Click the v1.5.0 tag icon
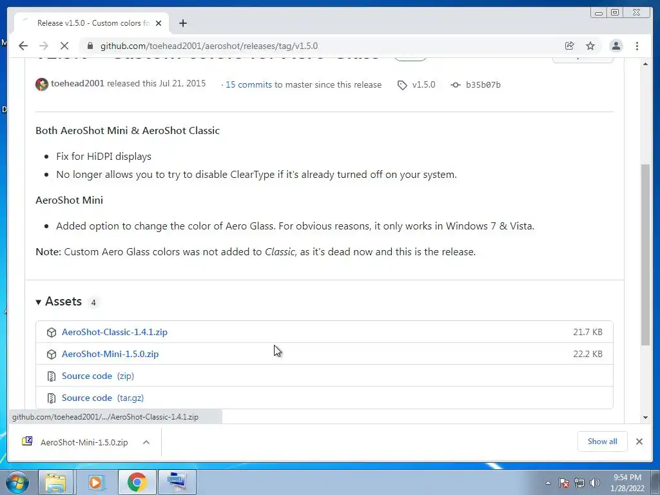Viewport: 660px width, 495px height. [402, 85]
